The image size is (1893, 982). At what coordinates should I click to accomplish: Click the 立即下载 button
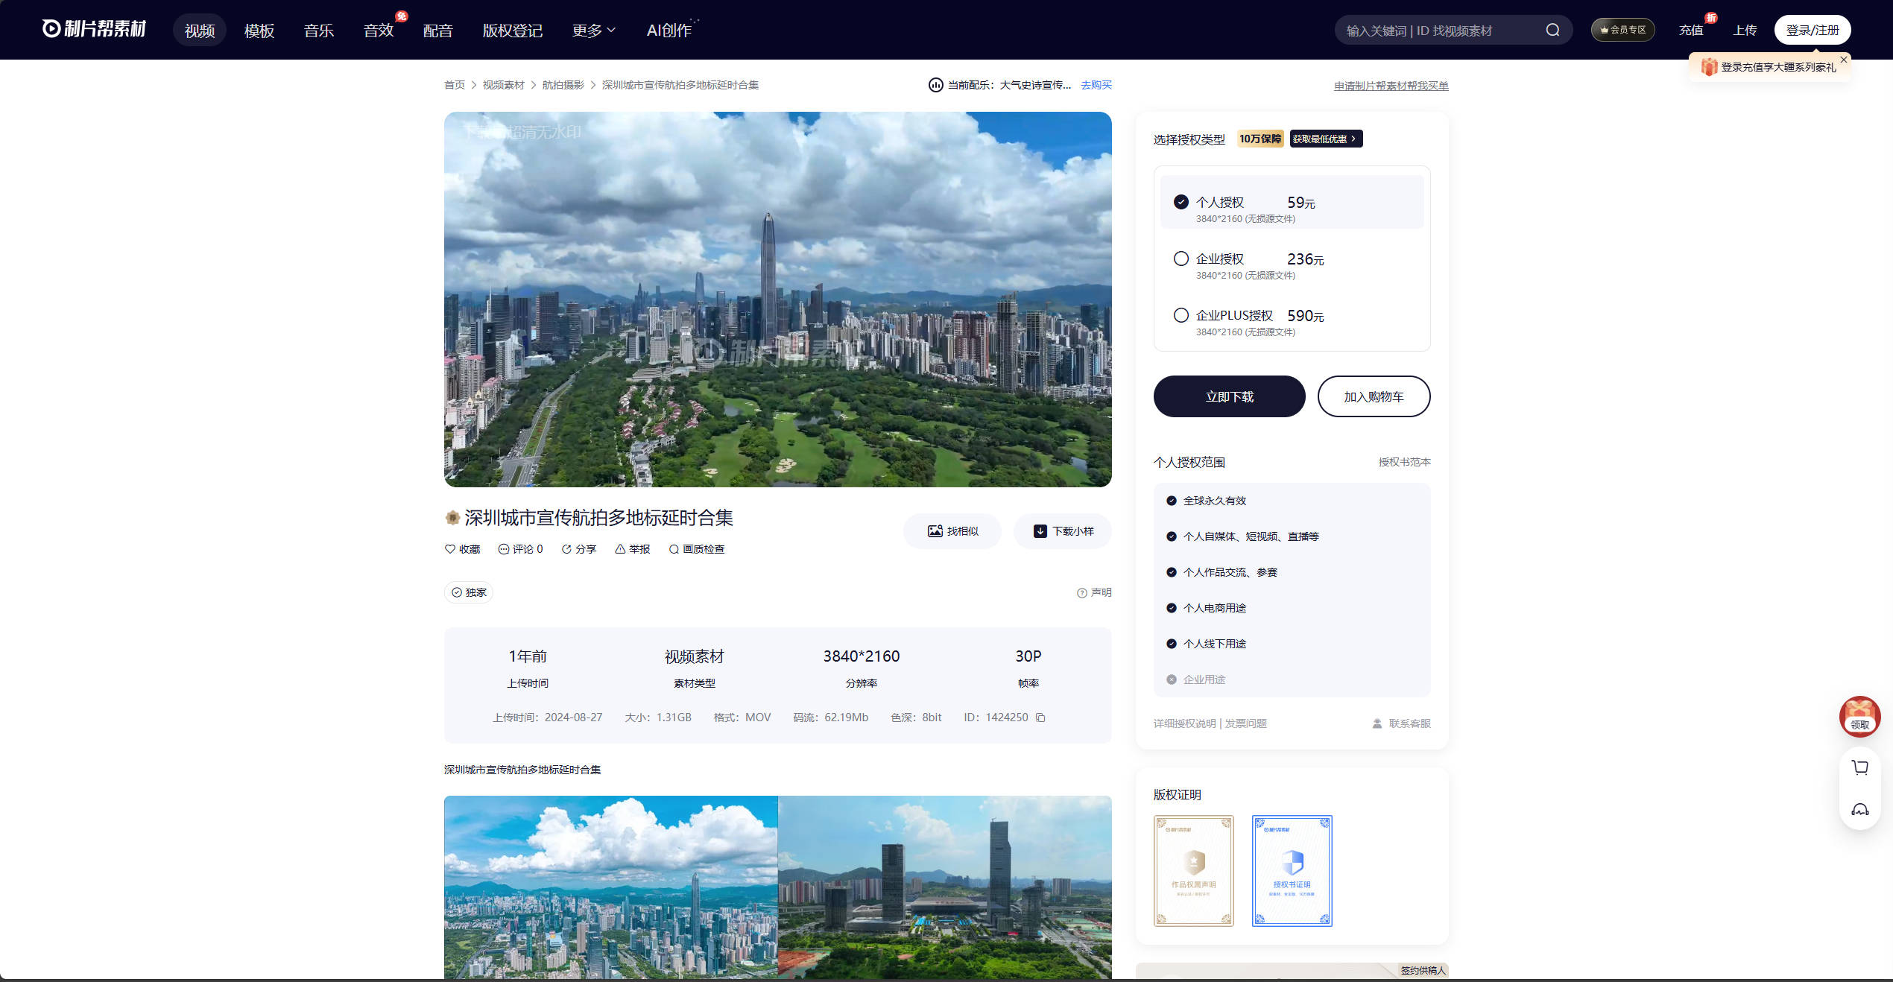1229,396
